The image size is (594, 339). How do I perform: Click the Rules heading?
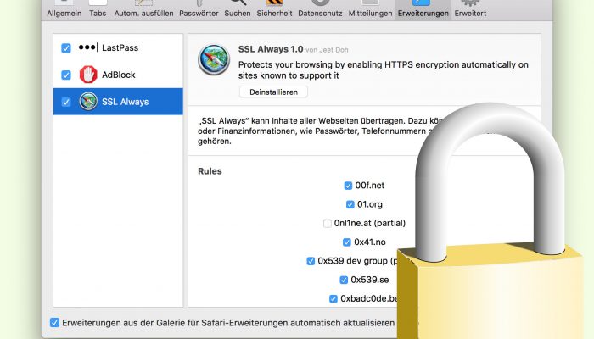point(210,171)
